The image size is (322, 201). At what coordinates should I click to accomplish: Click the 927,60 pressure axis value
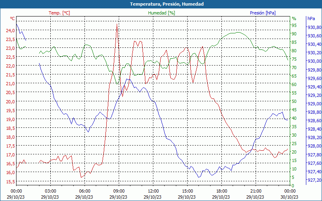(314, 163)
